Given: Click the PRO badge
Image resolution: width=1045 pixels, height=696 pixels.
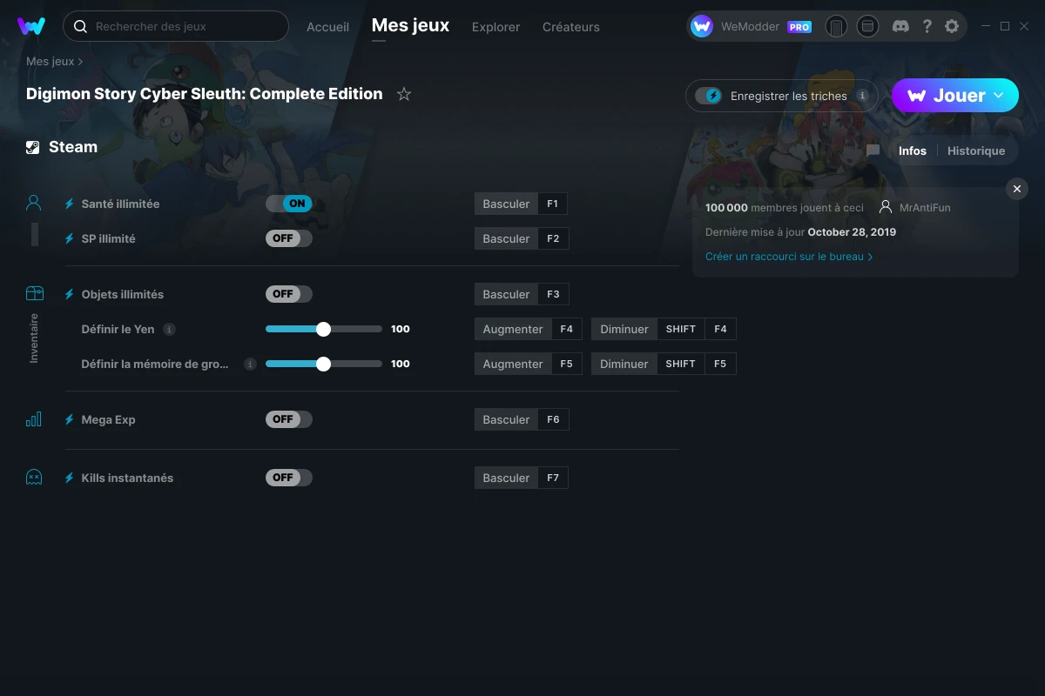Looking at the screenshot, I should click(x=799, y=27).
